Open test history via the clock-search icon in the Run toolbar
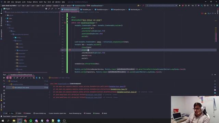The width and height of the screenshot is (219, 123). pyautogui.click(x=34, y=78)
